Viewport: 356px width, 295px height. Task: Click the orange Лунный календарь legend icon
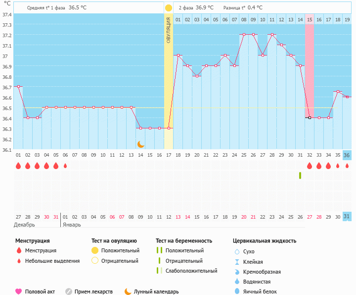128,292
